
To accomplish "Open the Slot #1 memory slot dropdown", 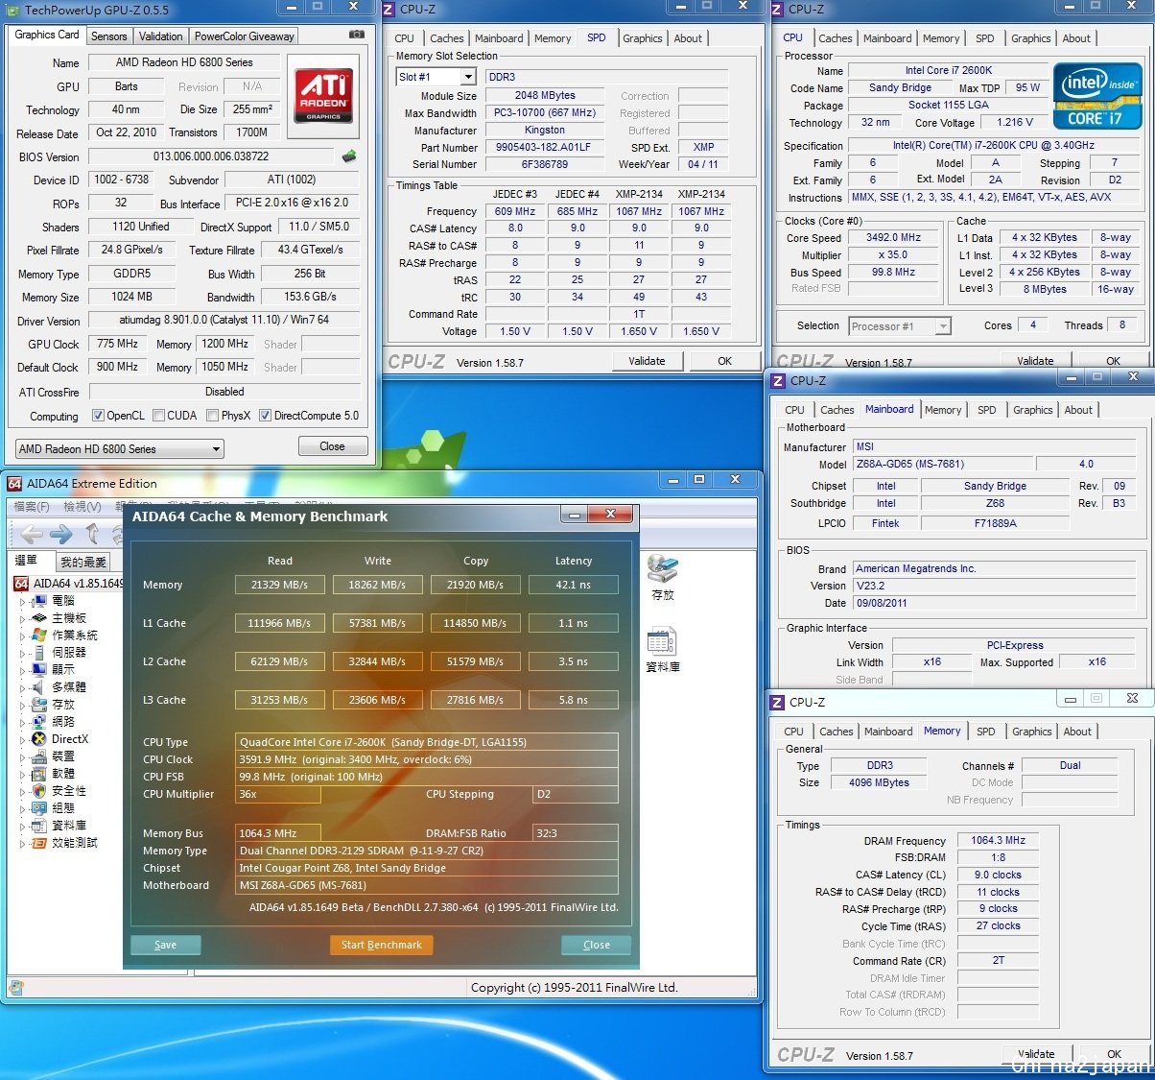I will click(x=436, y=77).
